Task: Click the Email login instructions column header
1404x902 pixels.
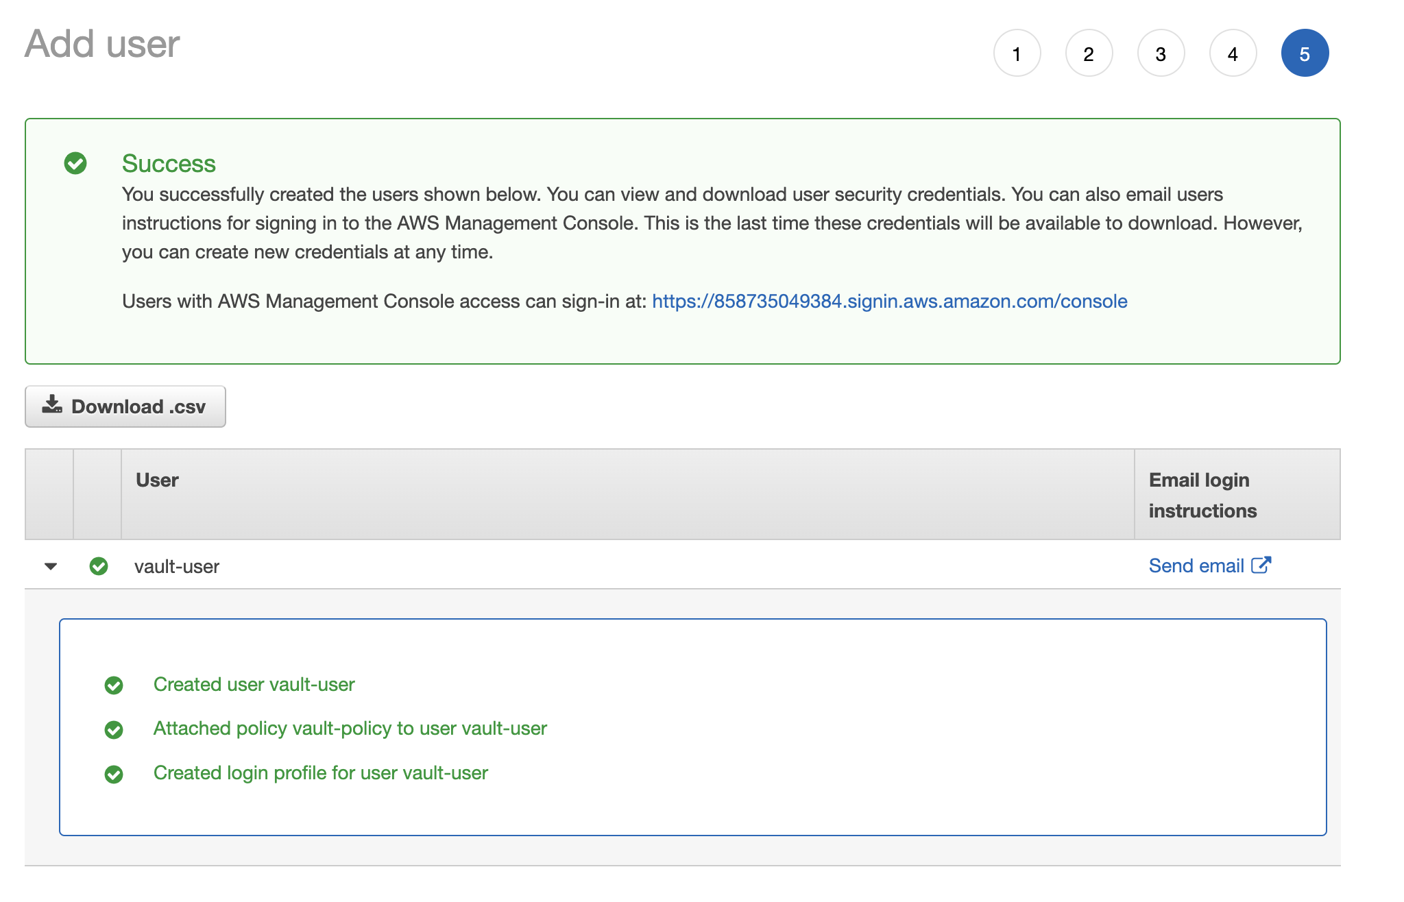Action: point(1202,495)
